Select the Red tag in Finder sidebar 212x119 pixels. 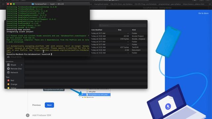11,80
